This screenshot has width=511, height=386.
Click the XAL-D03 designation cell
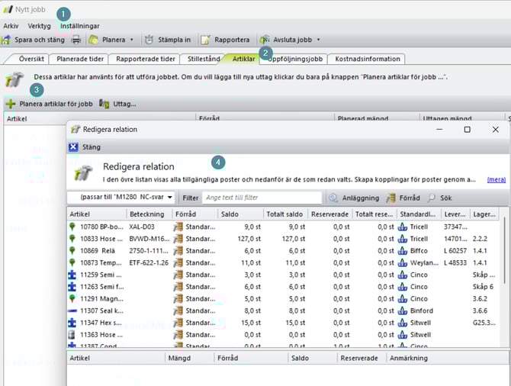tap(142, 227)
